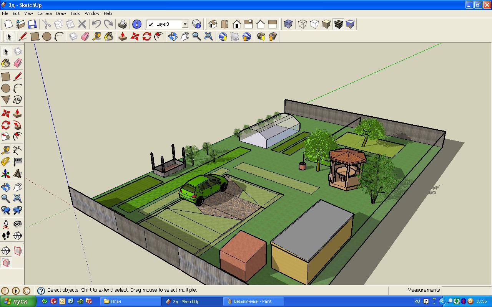Click the Erase X icon
The image size is (492, 307).
82,24
